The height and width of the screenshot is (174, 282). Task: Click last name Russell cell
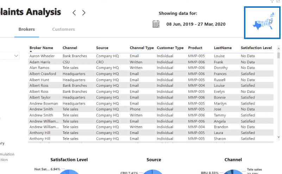click(220, 80)
